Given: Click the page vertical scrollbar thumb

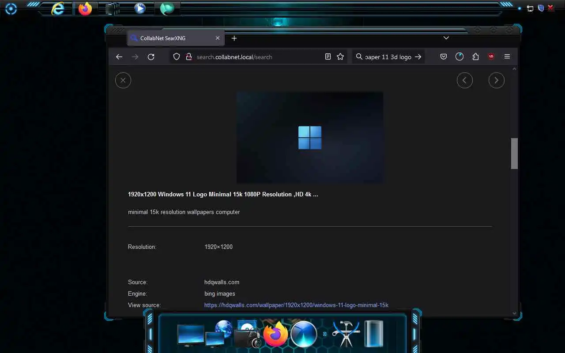Looking at the screenshot, I should coord(514,154).
